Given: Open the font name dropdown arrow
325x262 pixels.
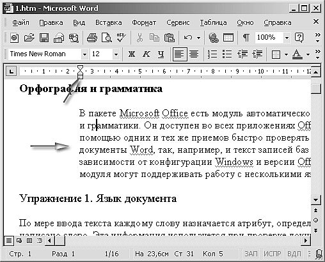Looking at the screenshot, I should pyautogui.click(x=84, y=54).
